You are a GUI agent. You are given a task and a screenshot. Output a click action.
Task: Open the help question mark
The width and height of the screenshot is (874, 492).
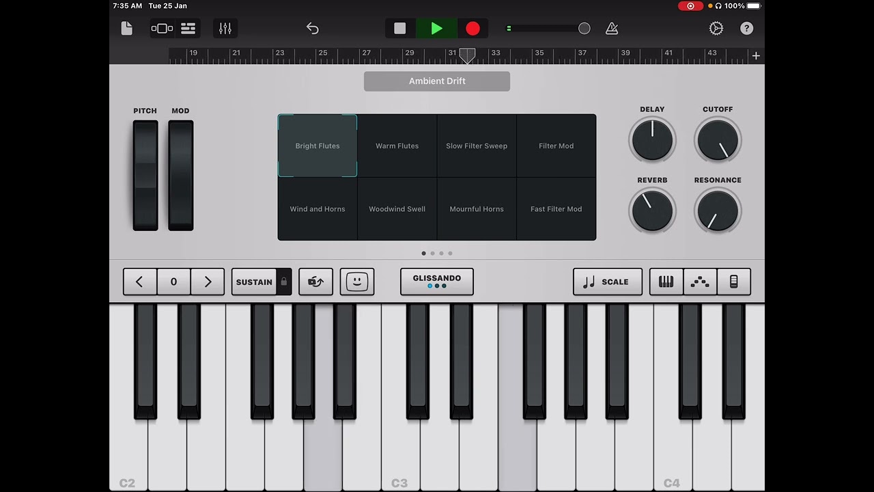click(747, 28)
